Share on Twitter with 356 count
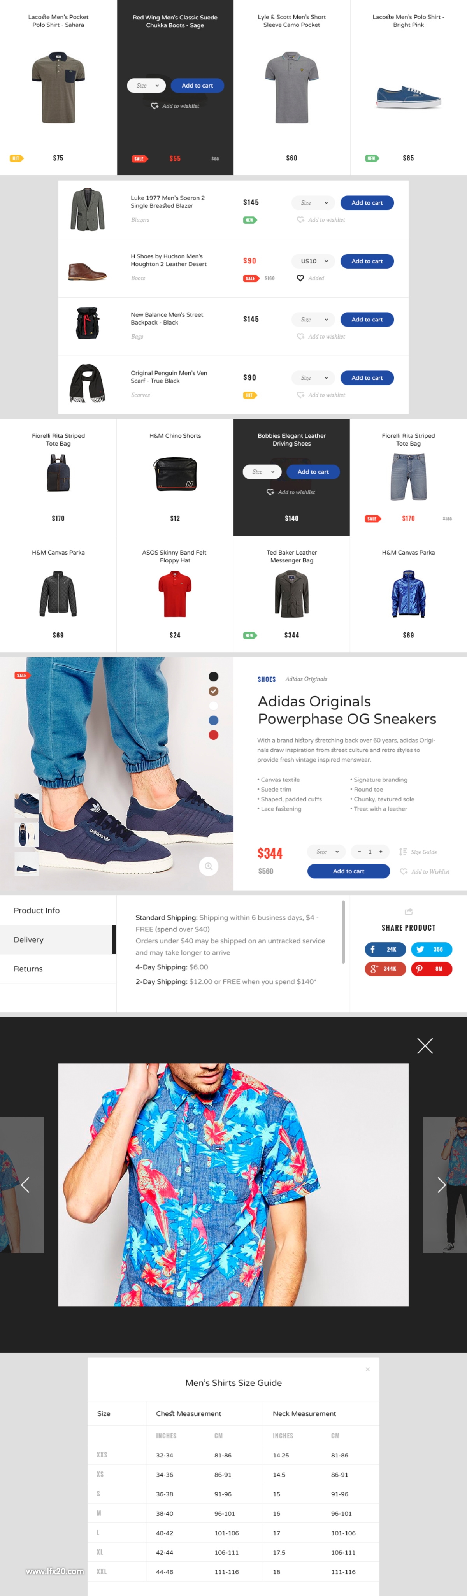The image size is (467, 1596). (x=432, y=948)
